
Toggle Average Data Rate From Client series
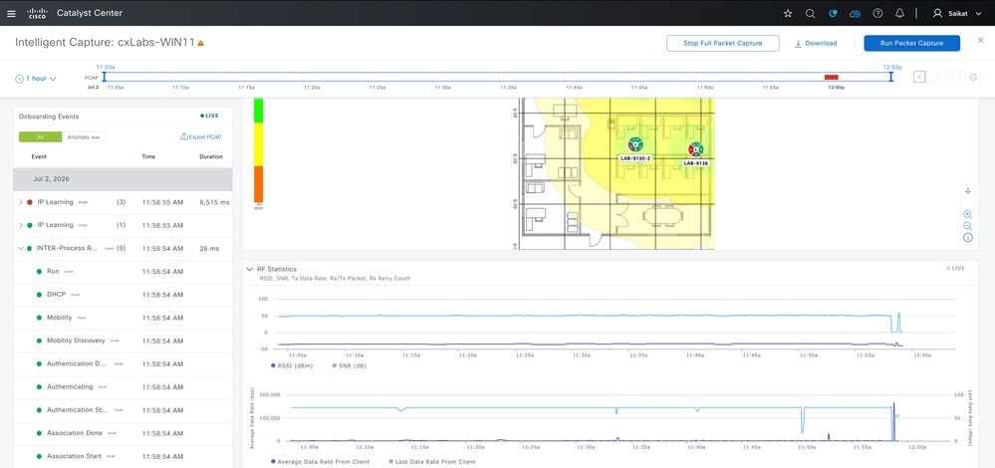[x=320, y=462]
